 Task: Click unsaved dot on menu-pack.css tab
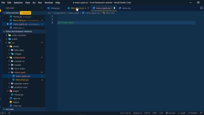point(114,8)
